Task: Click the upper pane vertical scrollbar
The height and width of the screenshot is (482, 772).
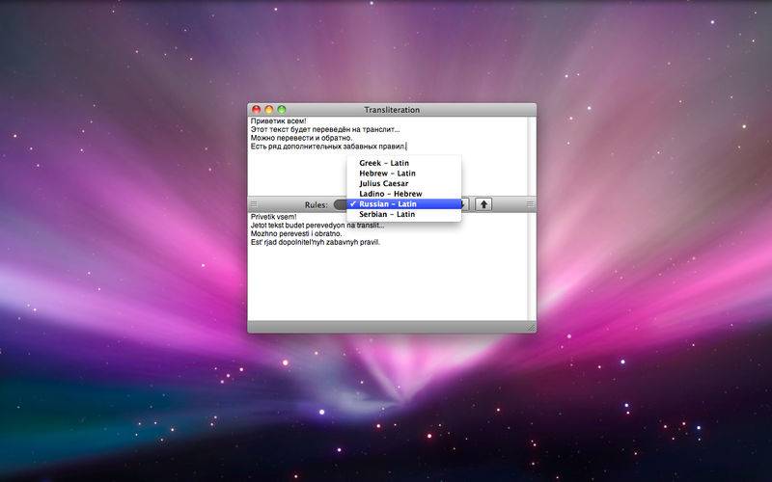Action: pyautogui.click(x=532, y=156)
